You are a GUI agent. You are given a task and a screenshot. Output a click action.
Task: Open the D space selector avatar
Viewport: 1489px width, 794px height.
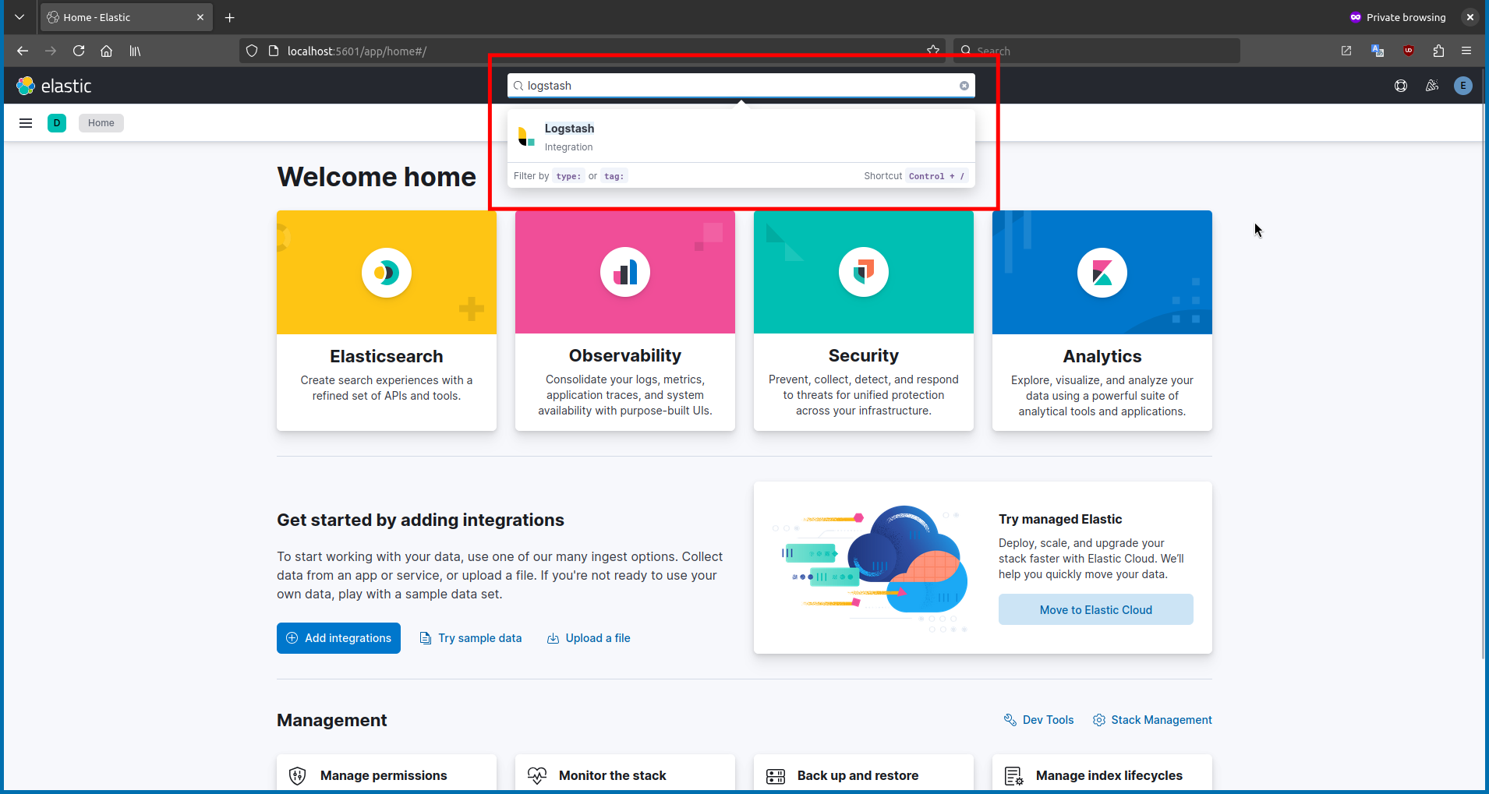pos(57,123)
